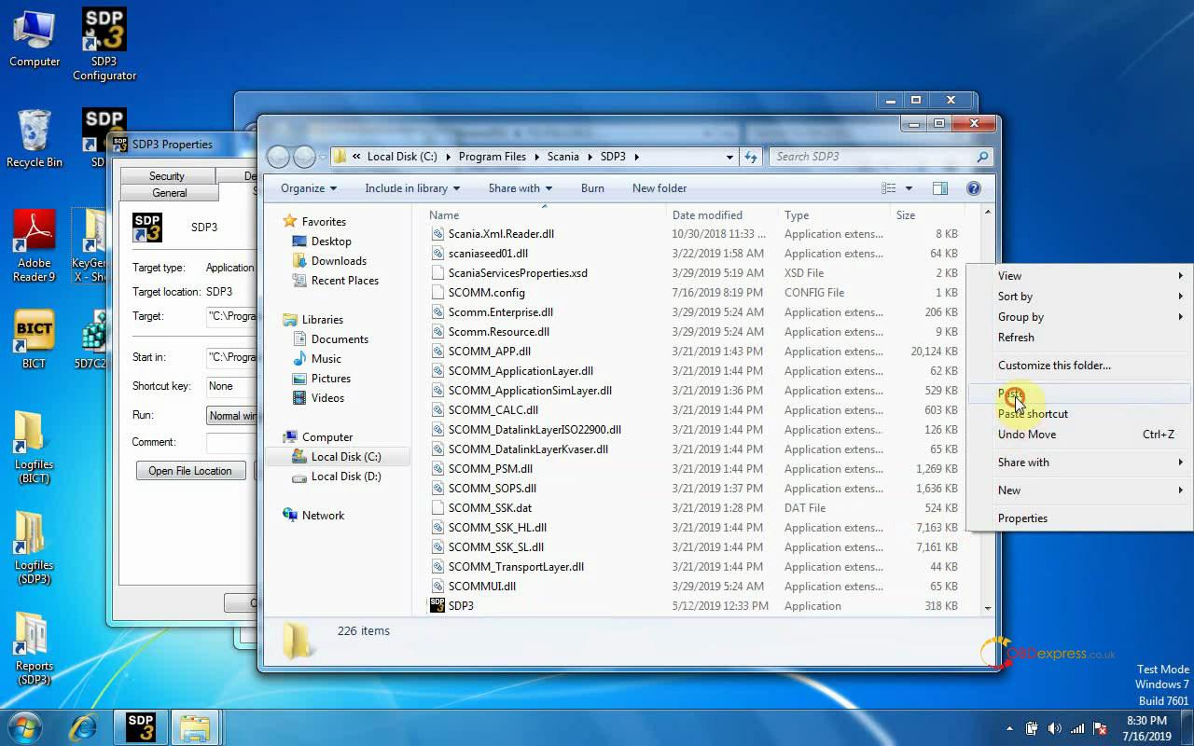This screenshot has height=746, width=1194.
Task: Expand the address bar history dropdown
Action: 729,157
